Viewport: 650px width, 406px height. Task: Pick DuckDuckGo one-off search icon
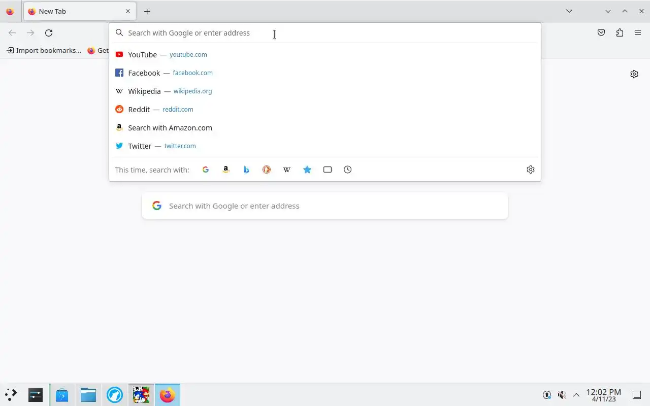(267, 170)
